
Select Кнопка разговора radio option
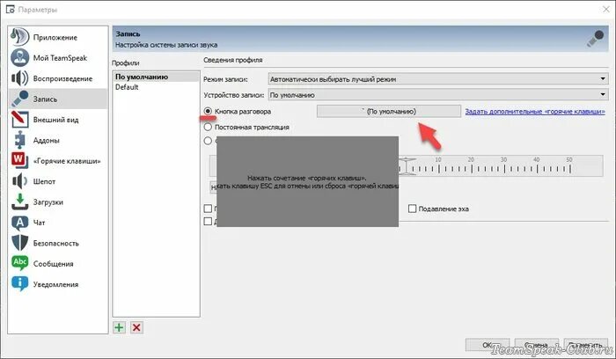click(208, 111)
